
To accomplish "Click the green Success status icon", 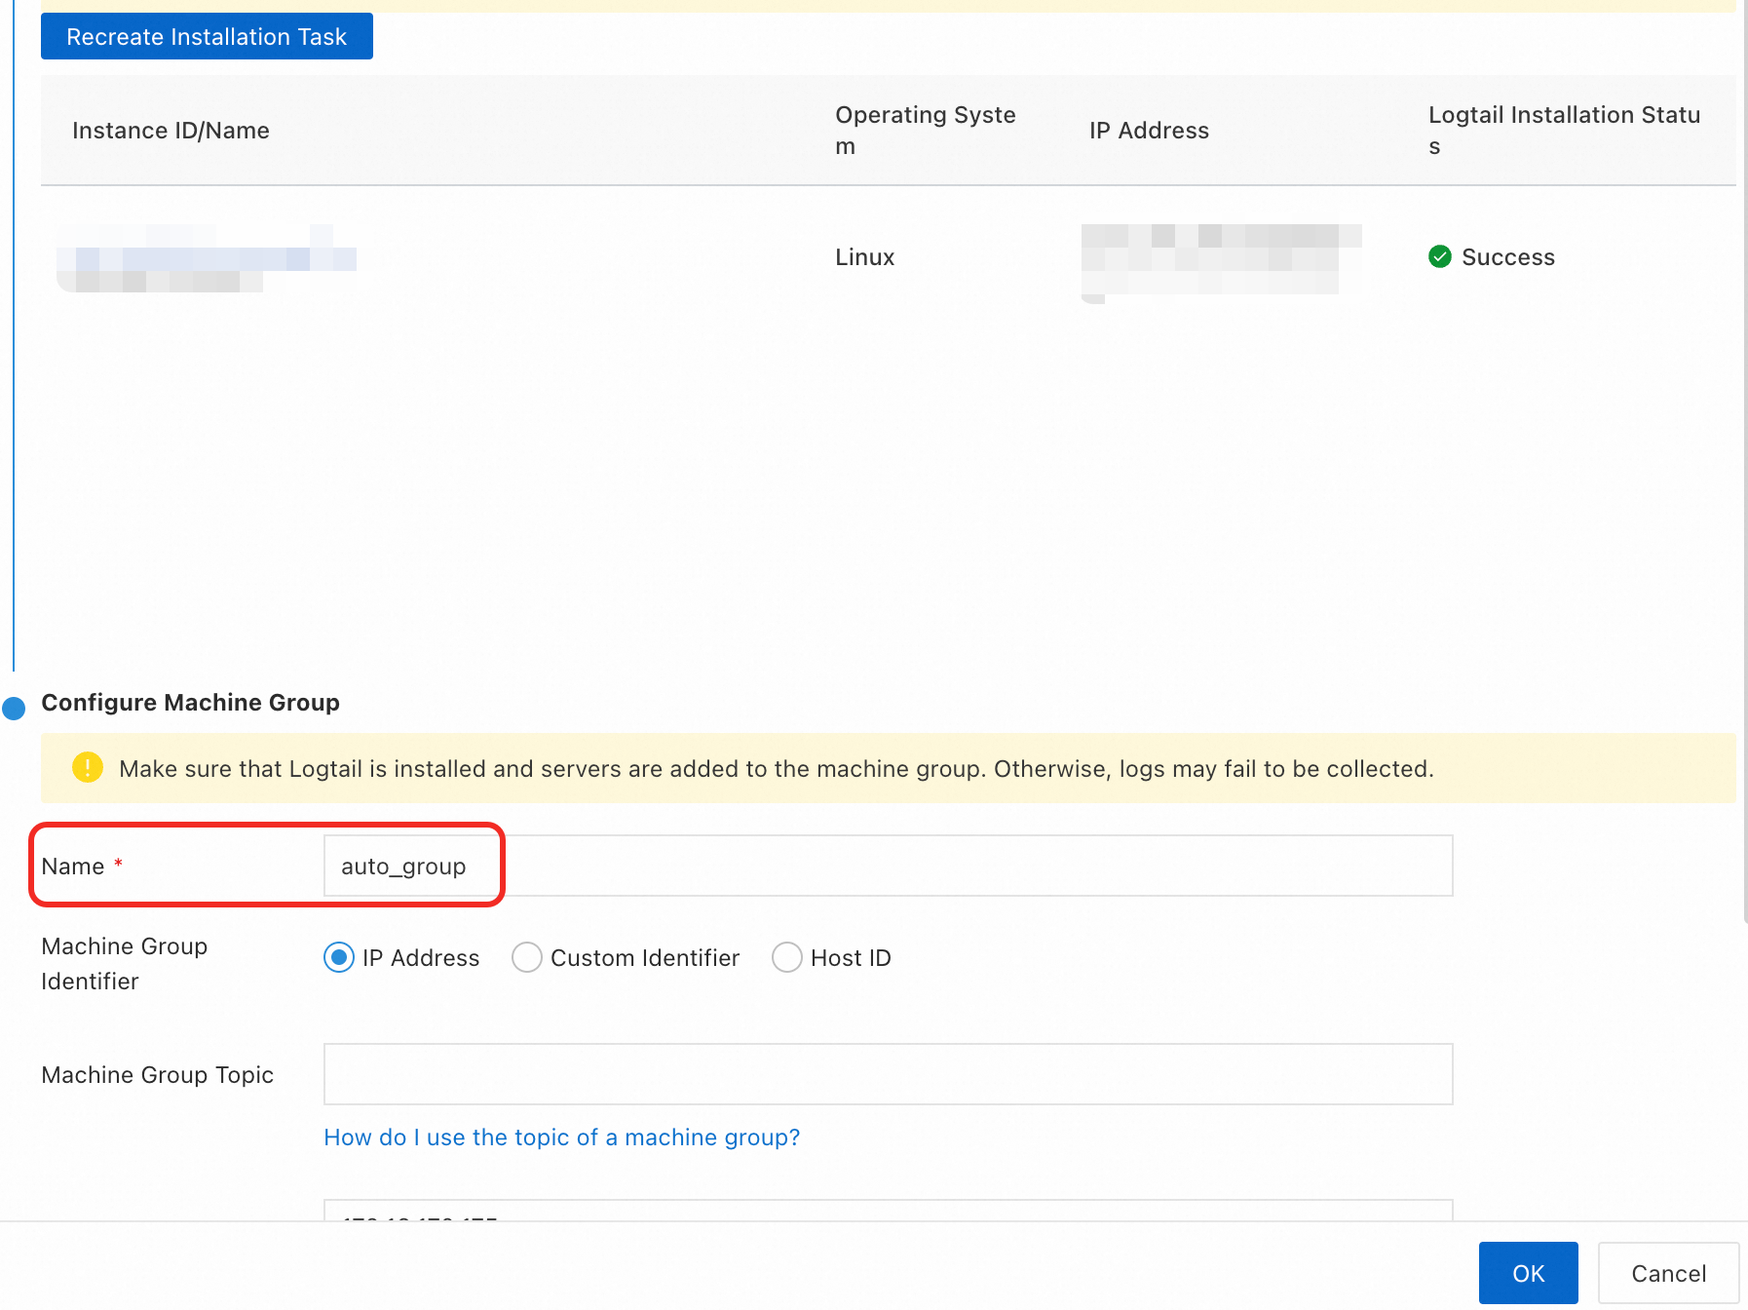I will pyautogui.click(x=1439, y=256).
